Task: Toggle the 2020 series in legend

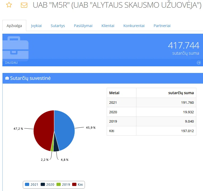Action: pyautogui.click(x=47, y=184)
